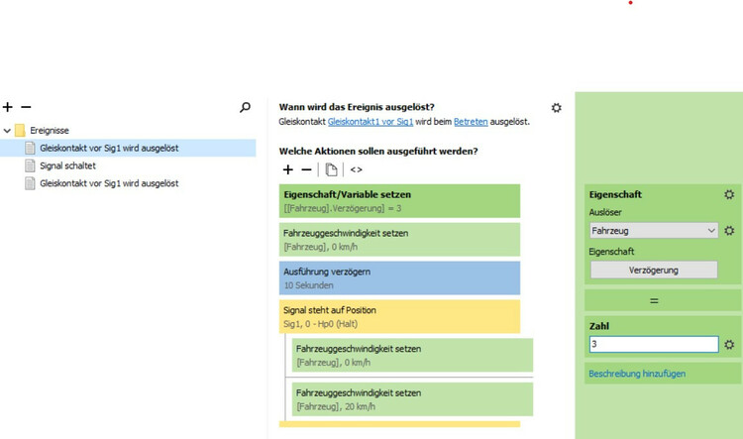
Task: Click the minus icon above the Ereignisse tree
Action: point(26,107)
